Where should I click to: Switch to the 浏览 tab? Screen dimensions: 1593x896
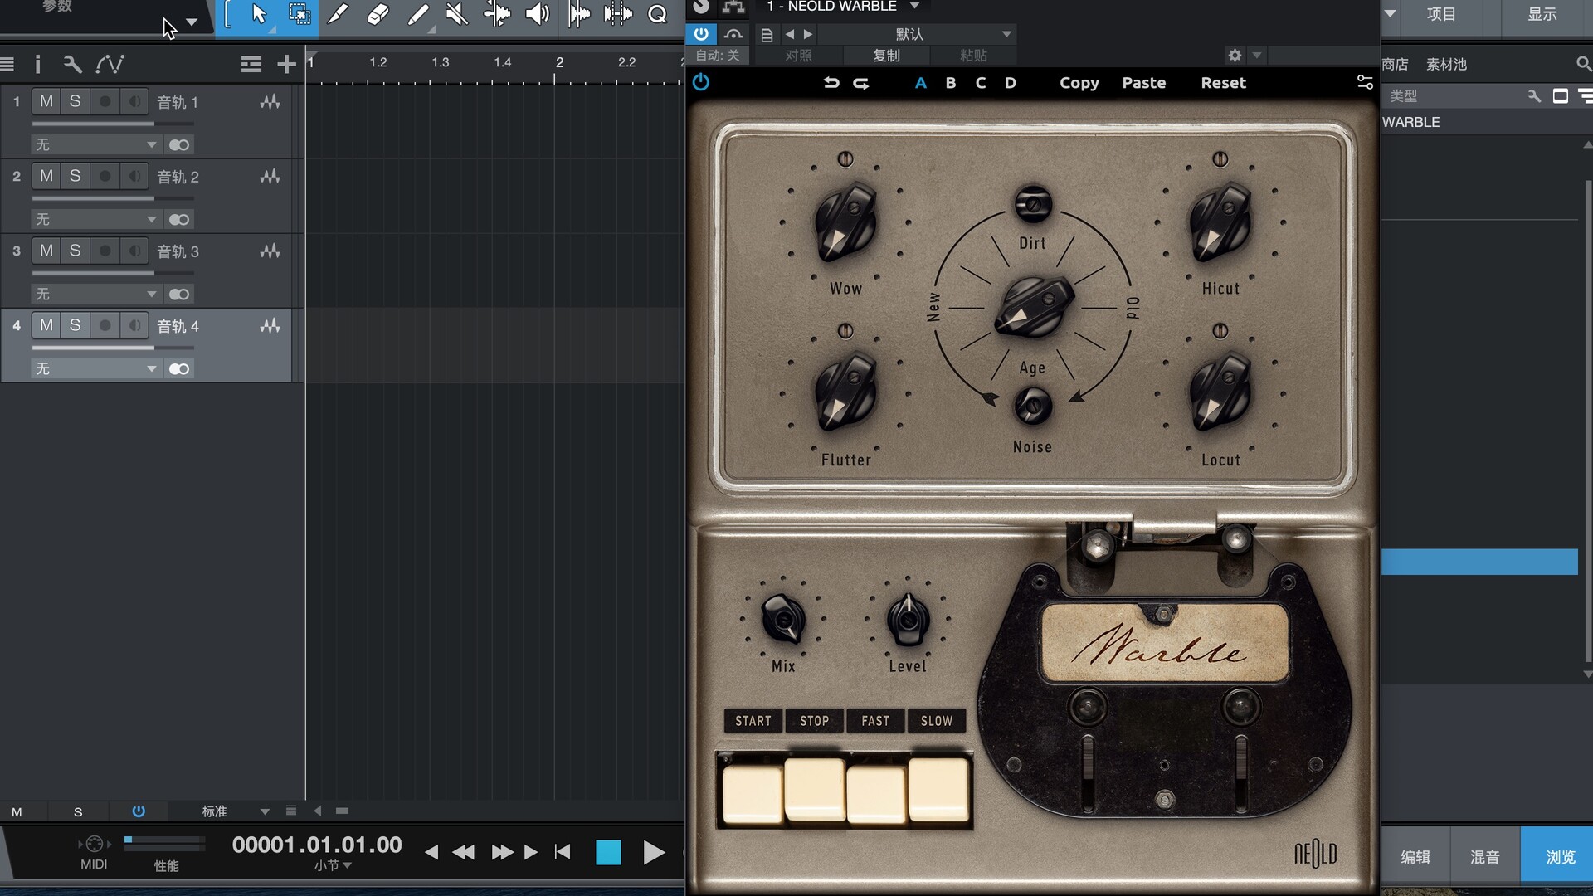coord(1560,857)
